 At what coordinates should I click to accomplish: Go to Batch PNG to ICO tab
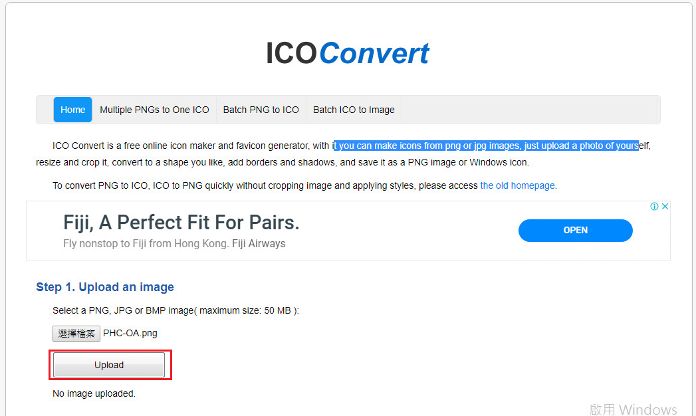pos(261,110)
